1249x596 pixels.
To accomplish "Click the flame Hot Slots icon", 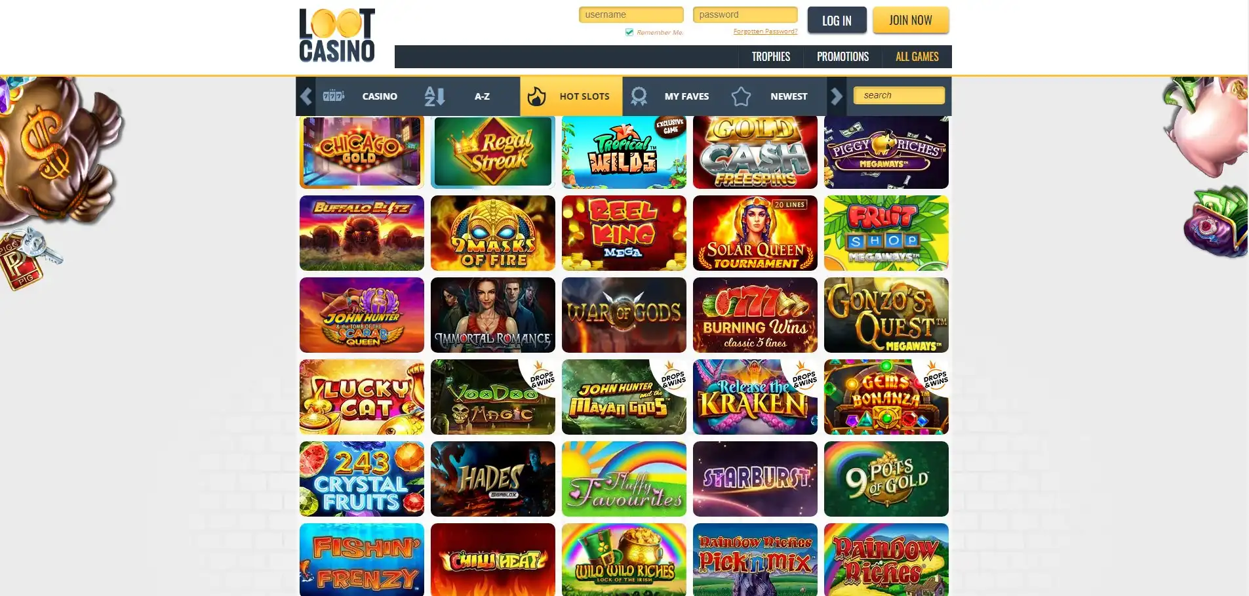I will coord(536,96).
